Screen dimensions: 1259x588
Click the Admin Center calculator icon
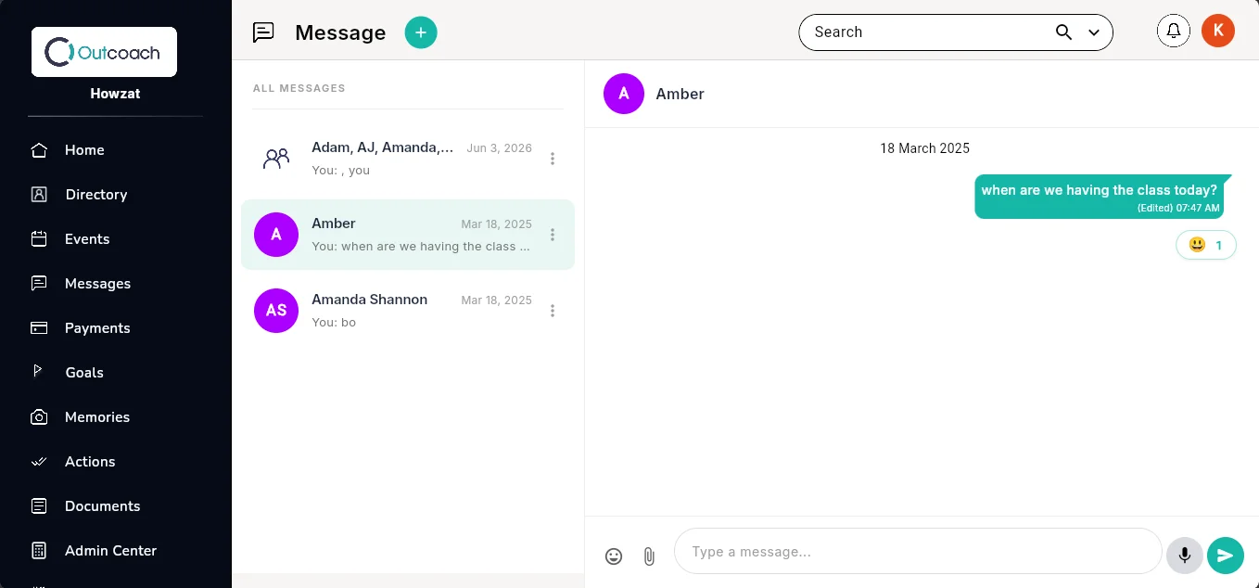(39, 551)
